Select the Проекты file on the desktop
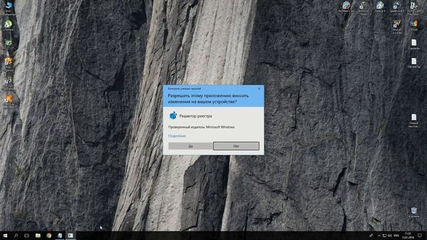Viewport: 427px width, 240px height. tap(414, 63)
